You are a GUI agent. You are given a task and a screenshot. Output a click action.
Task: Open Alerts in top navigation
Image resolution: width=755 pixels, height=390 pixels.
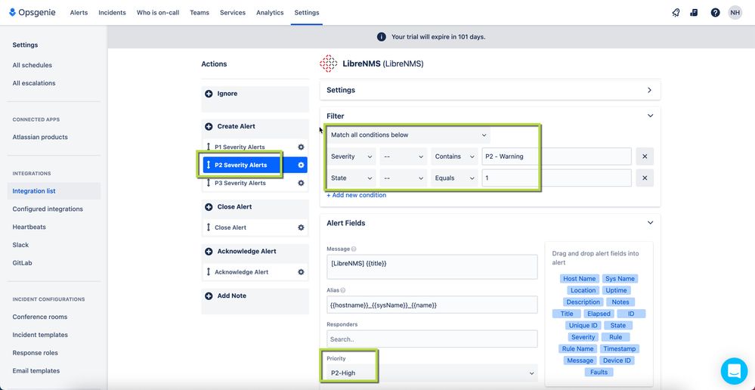[x=79, y=13]
